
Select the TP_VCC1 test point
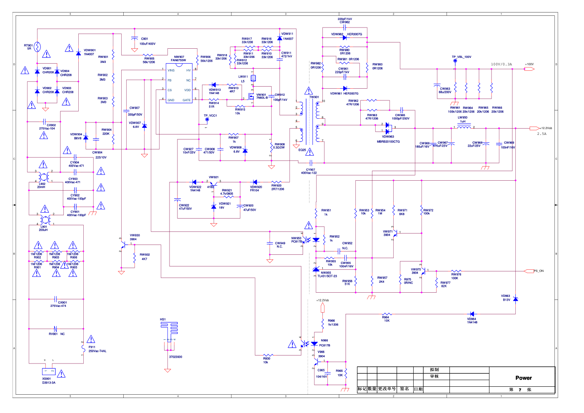[207, 120]
